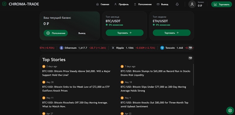This screenshot has width=235, height=115.
Task: Click Пополнение button in balance card
Action: (56, 33)
